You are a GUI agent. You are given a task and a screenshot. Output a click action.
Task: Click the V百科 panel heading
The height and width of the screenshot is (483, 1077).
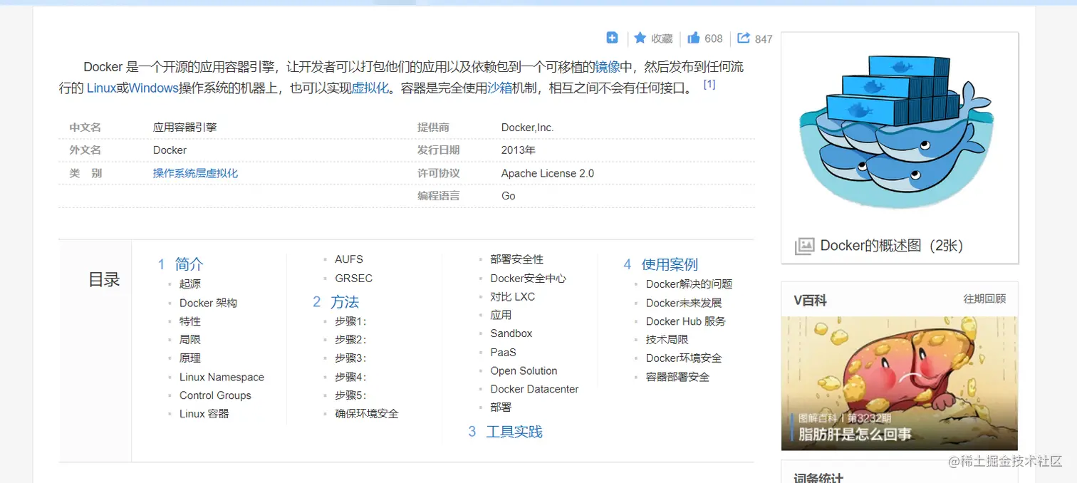(810, 300)
